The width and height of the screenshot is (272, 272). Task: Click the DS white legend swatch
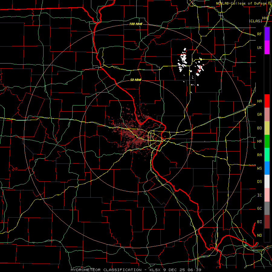click(x=267, y=181)
